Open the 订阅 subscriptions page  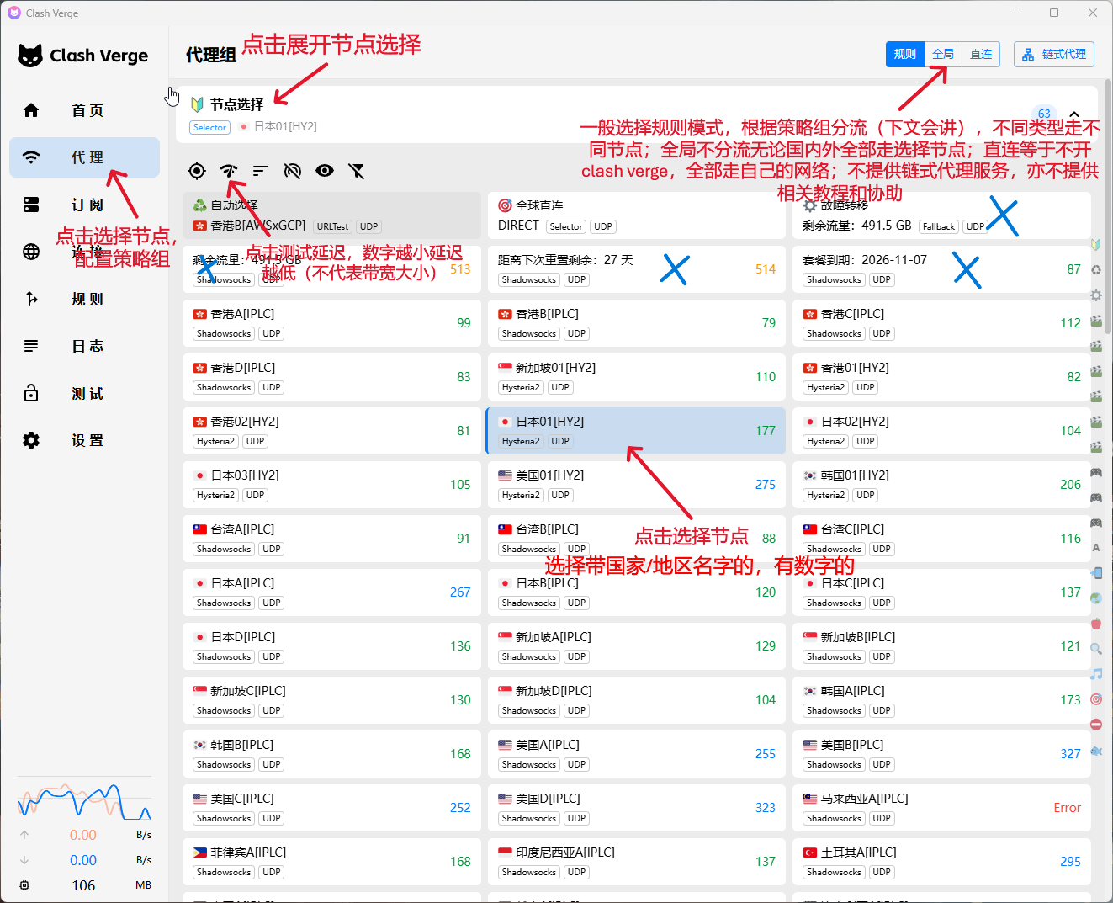[84, 205]
